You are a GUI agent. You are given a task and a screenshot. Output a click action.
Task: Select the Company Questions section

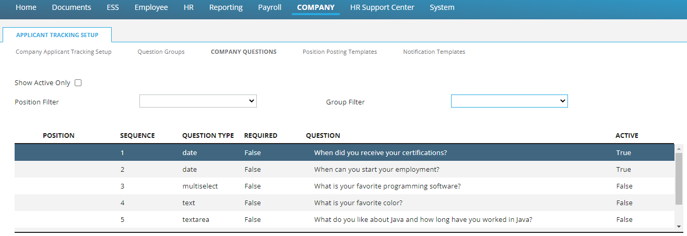tap(244, 52)
